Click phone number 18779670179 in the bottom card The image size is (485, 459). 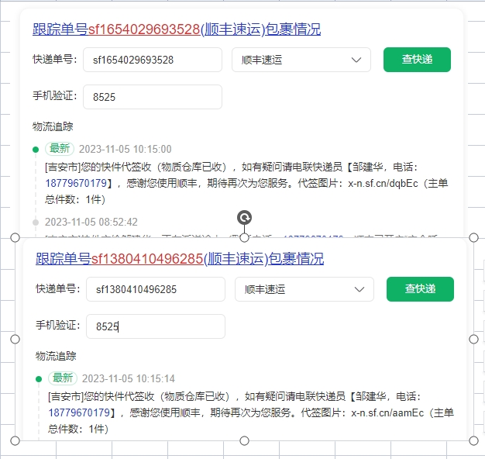pyautogui.click(x=79, y=412)
